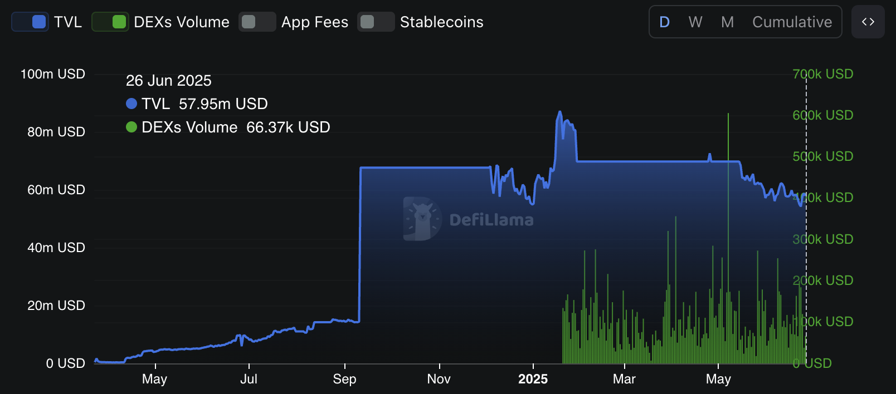
Task: Click the DefiLlama watermark logo
Action: point(422,219)
